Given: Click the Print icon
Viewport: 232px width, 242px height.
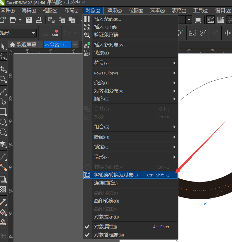Looking at the screenshot, I should (x=39, y=20).
